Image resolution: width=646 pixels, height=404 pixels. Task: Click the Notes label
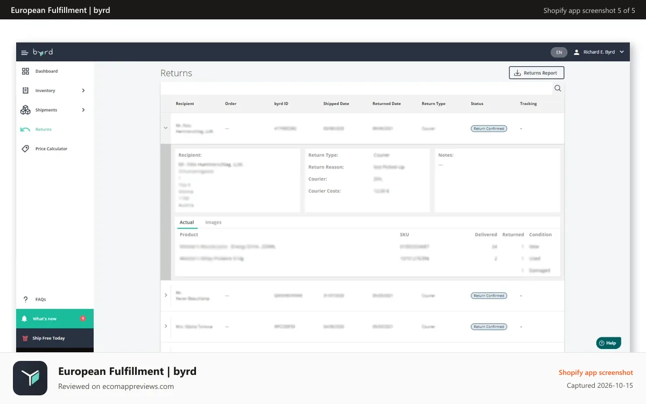(446, 155)
